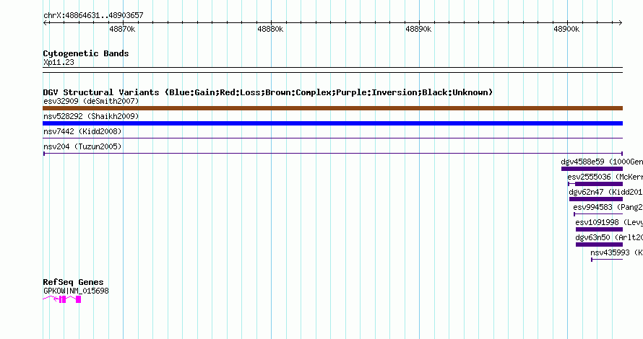Image resolution: width=643 pixels, height=339 pixels.
Task: Click the esv32909 brown complex variant bar
Action: point(332,108)
